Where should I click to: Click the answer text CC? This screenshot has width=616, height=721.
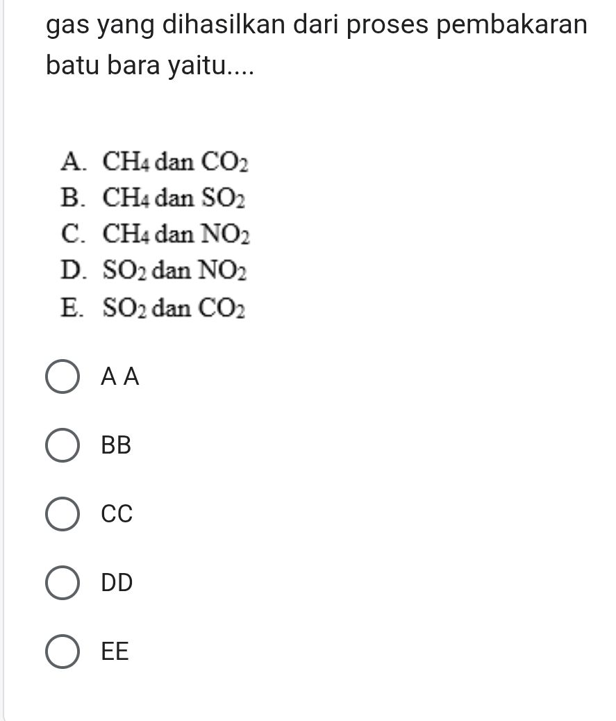click(x=115, y=514)
